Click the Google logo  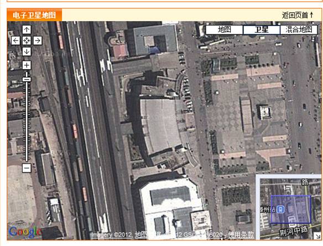coord(25,232)
